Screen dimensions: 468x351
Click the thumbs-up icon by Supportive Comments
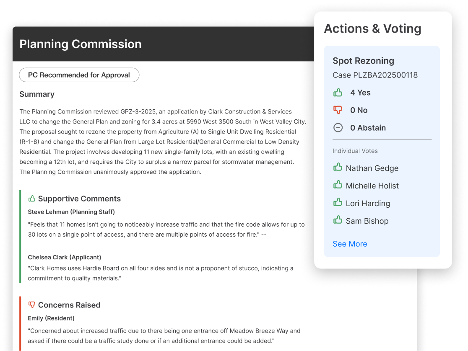[31, 198]
